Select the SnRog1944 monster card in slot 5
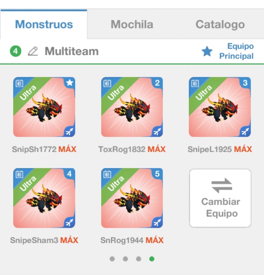 coord(132,198)
